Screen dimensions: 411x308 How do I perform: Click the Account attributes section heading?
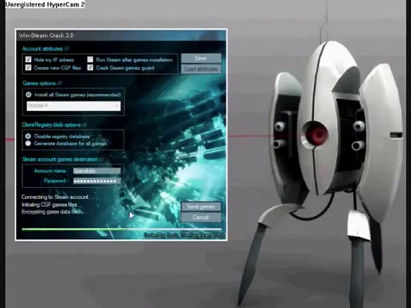click(46, 49)
